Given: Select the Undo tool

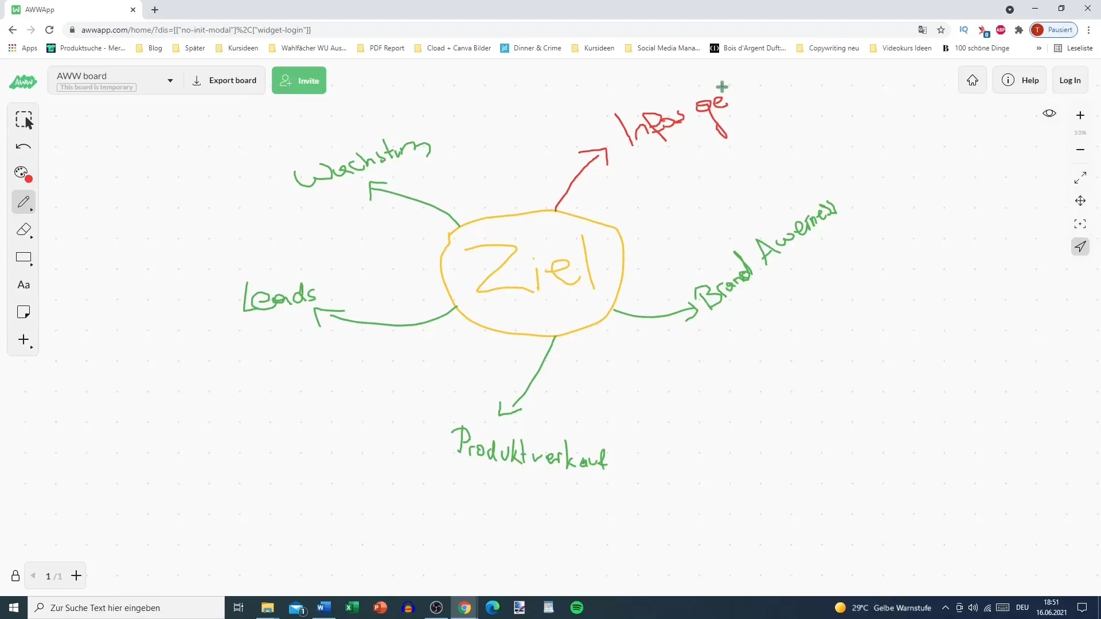Looking at the screenshot, I should [24, 146].
